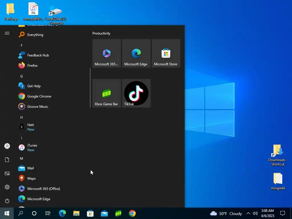Open File Explorer from the taskbar

point(76,213)
